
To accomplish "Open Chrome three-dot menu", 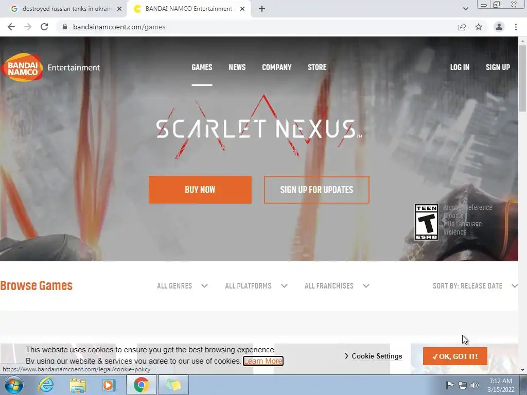I will click(516, 27).
